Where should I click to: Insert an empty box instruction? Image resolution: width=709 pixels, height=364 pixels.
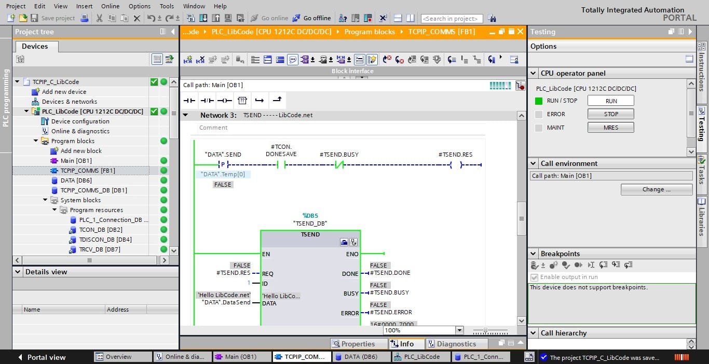242,101
